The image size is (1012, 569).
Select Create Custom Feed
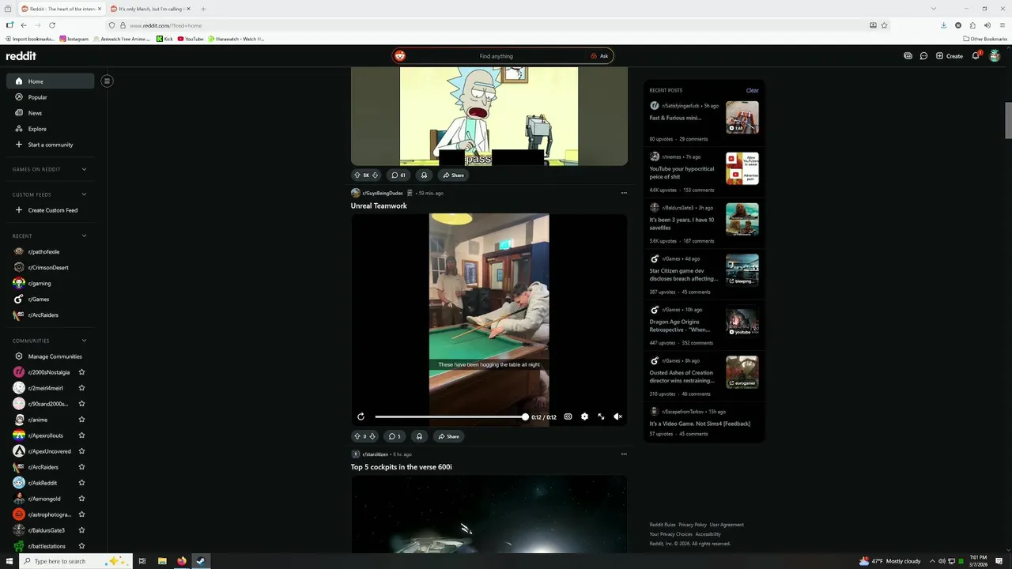coord(51,210)
